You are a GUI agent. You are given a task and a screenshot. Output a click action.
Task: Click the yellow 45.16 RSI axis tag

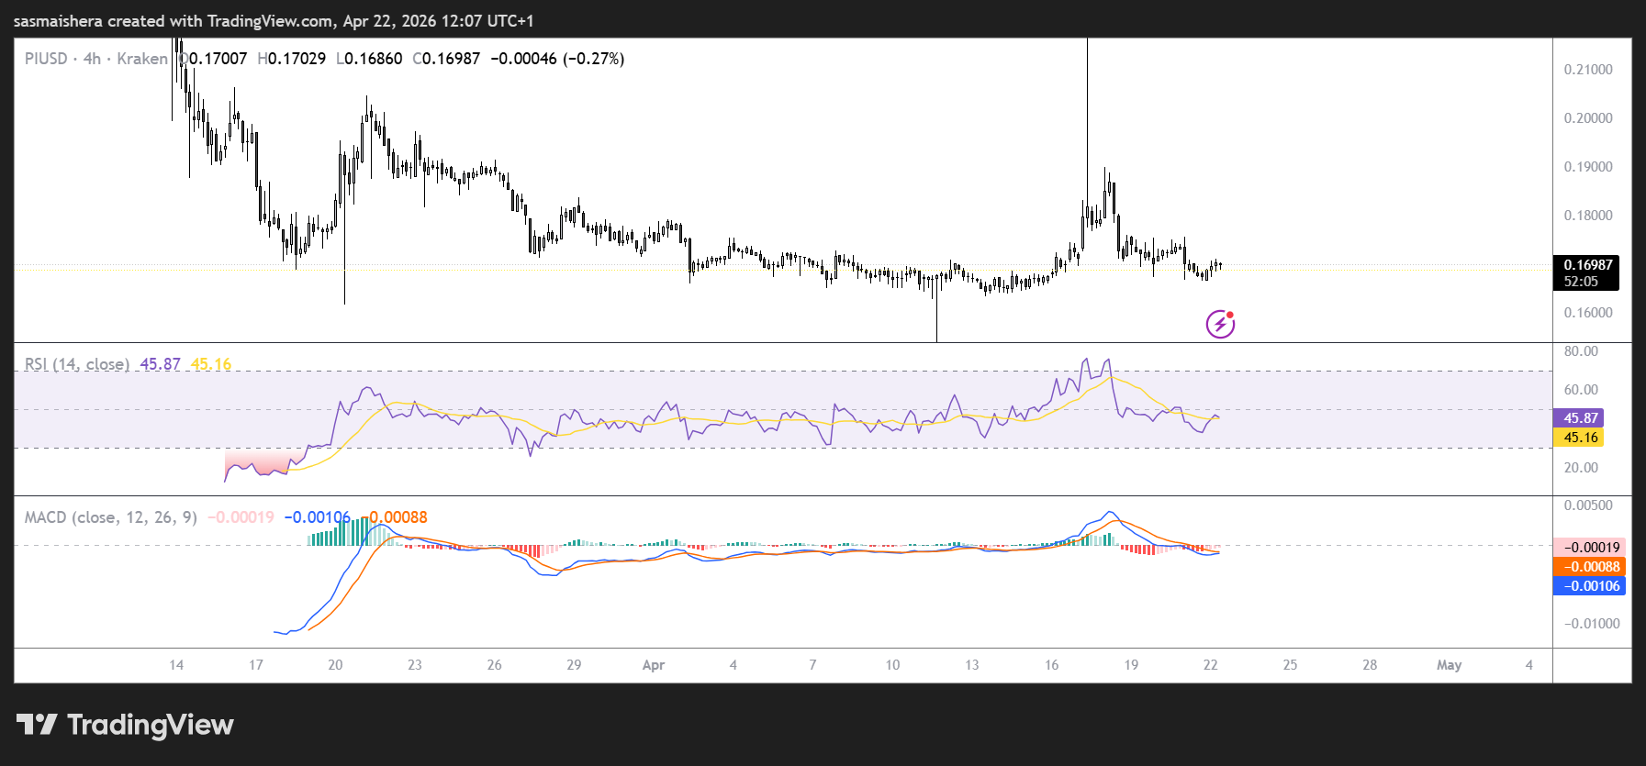pos(1578,438)
